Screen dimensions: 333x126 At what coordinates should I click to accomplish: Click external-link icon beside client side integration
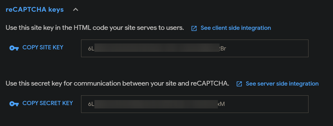194,28
